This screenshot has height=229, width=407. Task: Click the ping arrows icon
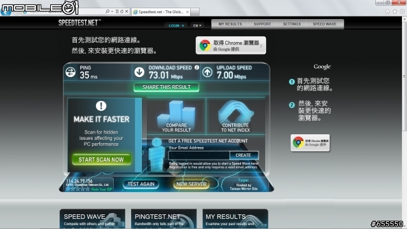71,72
